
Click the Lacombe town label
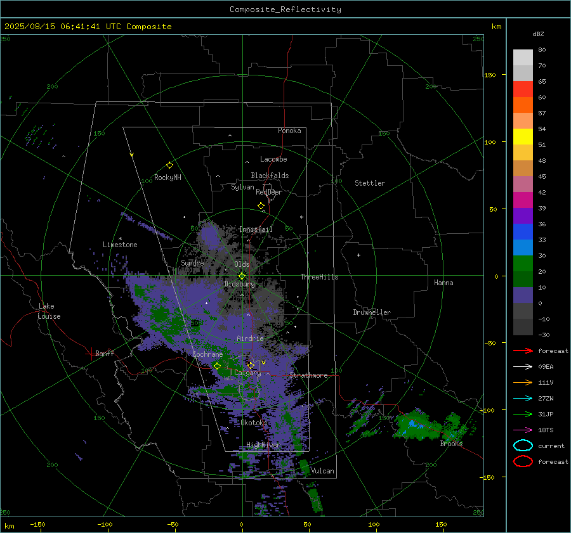273,159
